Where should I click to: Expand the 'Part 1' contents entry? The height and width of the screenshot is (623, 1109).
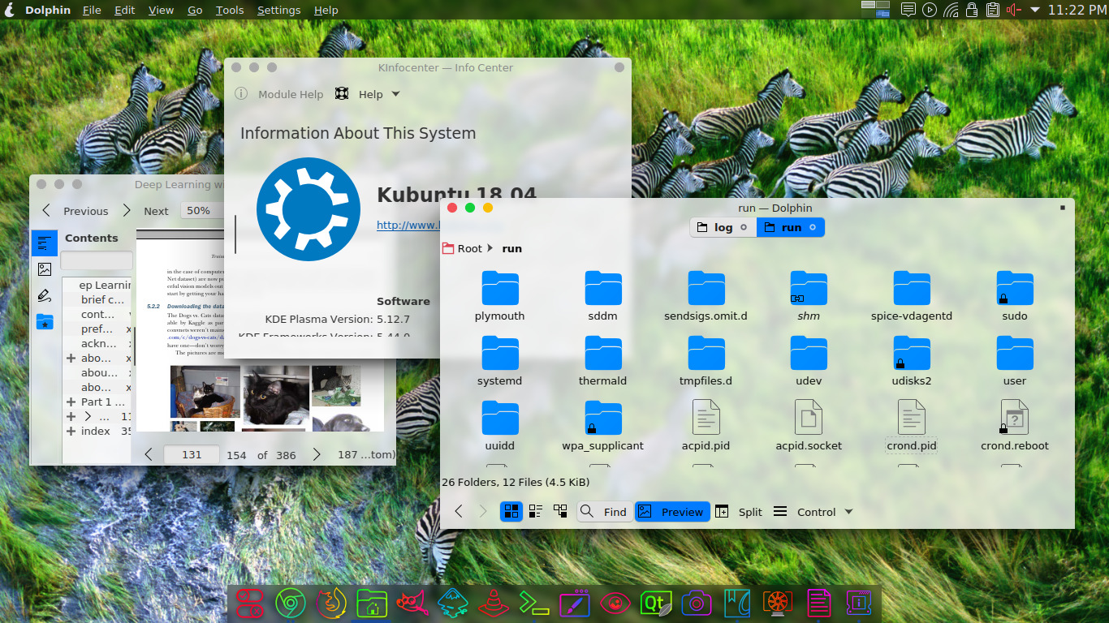click(71, 402)
